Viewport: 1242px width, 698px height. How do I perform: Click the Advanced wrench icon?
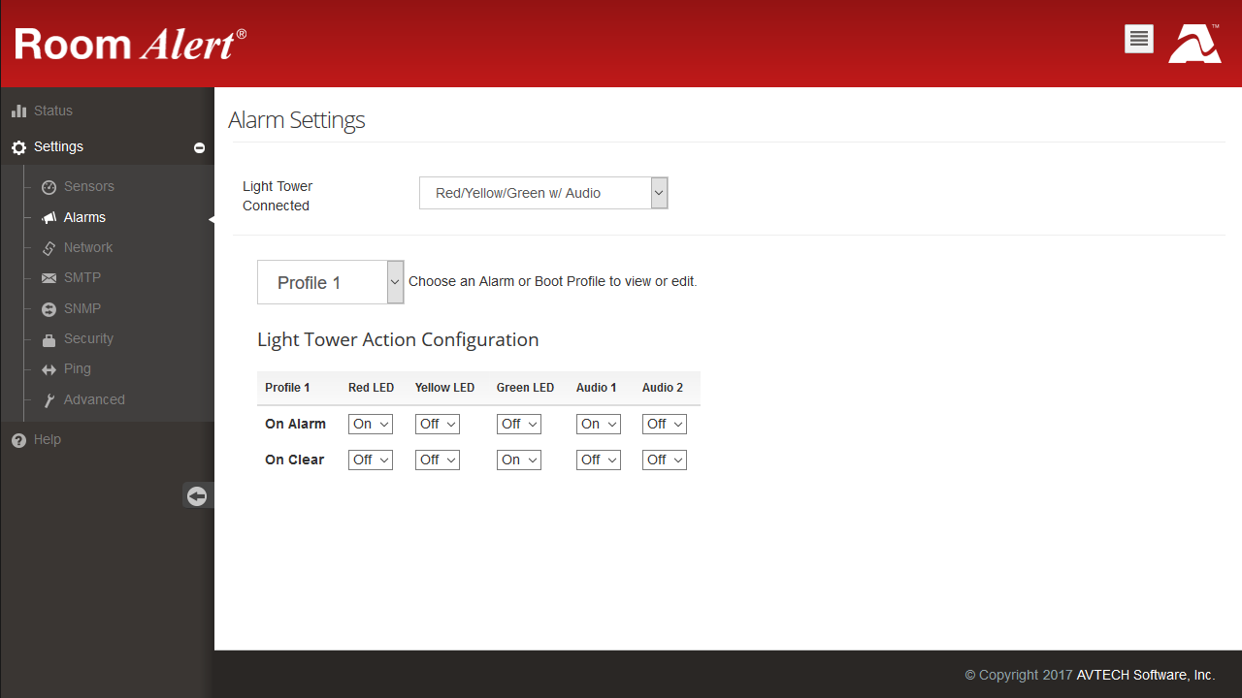click(49, 400)
